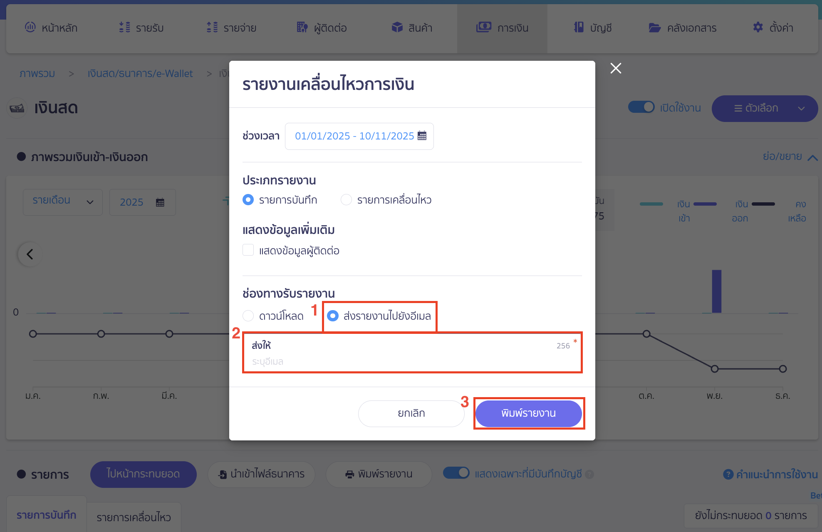Image resolution: width=822 pixels, height=532 pixels.
Task: Click the ผู้ติดต่อ contacts icon
Action: tap(302, 27)
